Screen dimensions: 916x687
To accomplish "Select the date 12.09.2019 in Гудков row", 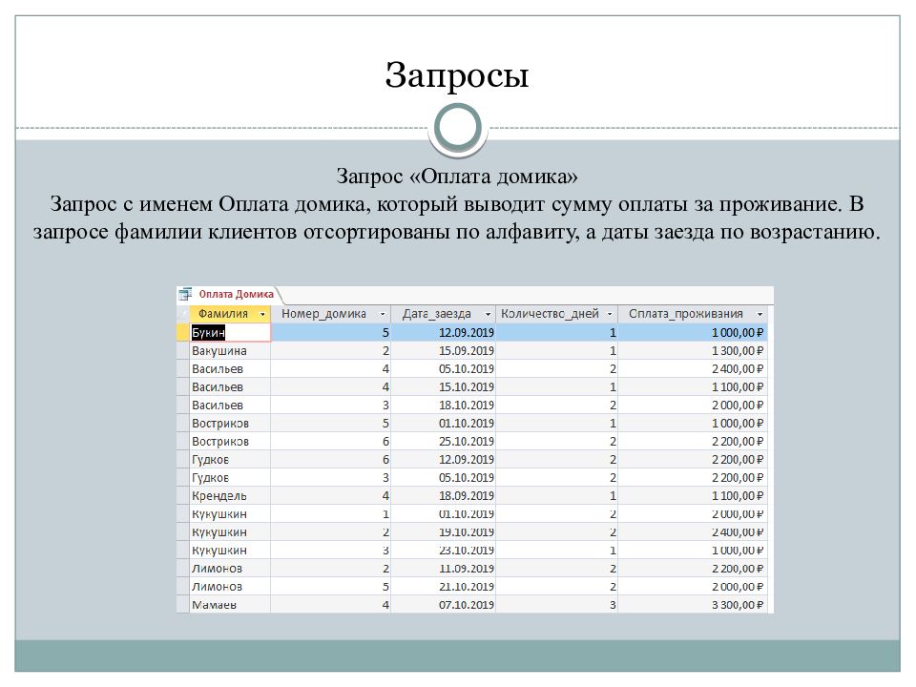I will tap(443, 459).
